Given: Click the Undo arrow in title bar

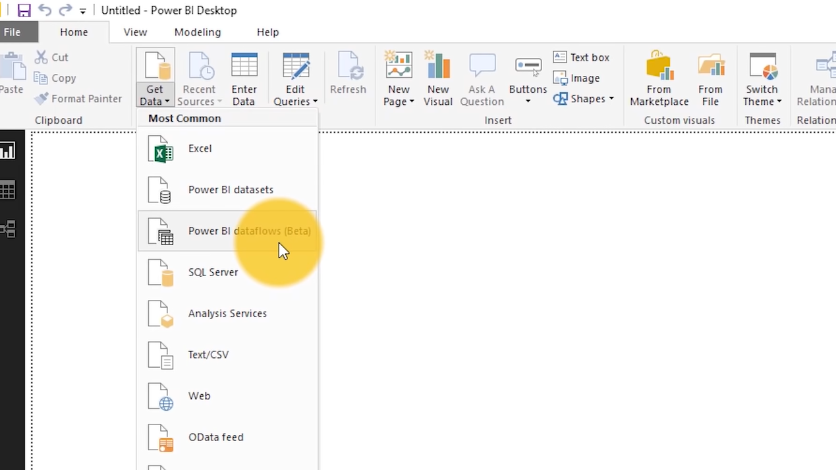Looking at the screenshot, I should click(x=44, y=11).
